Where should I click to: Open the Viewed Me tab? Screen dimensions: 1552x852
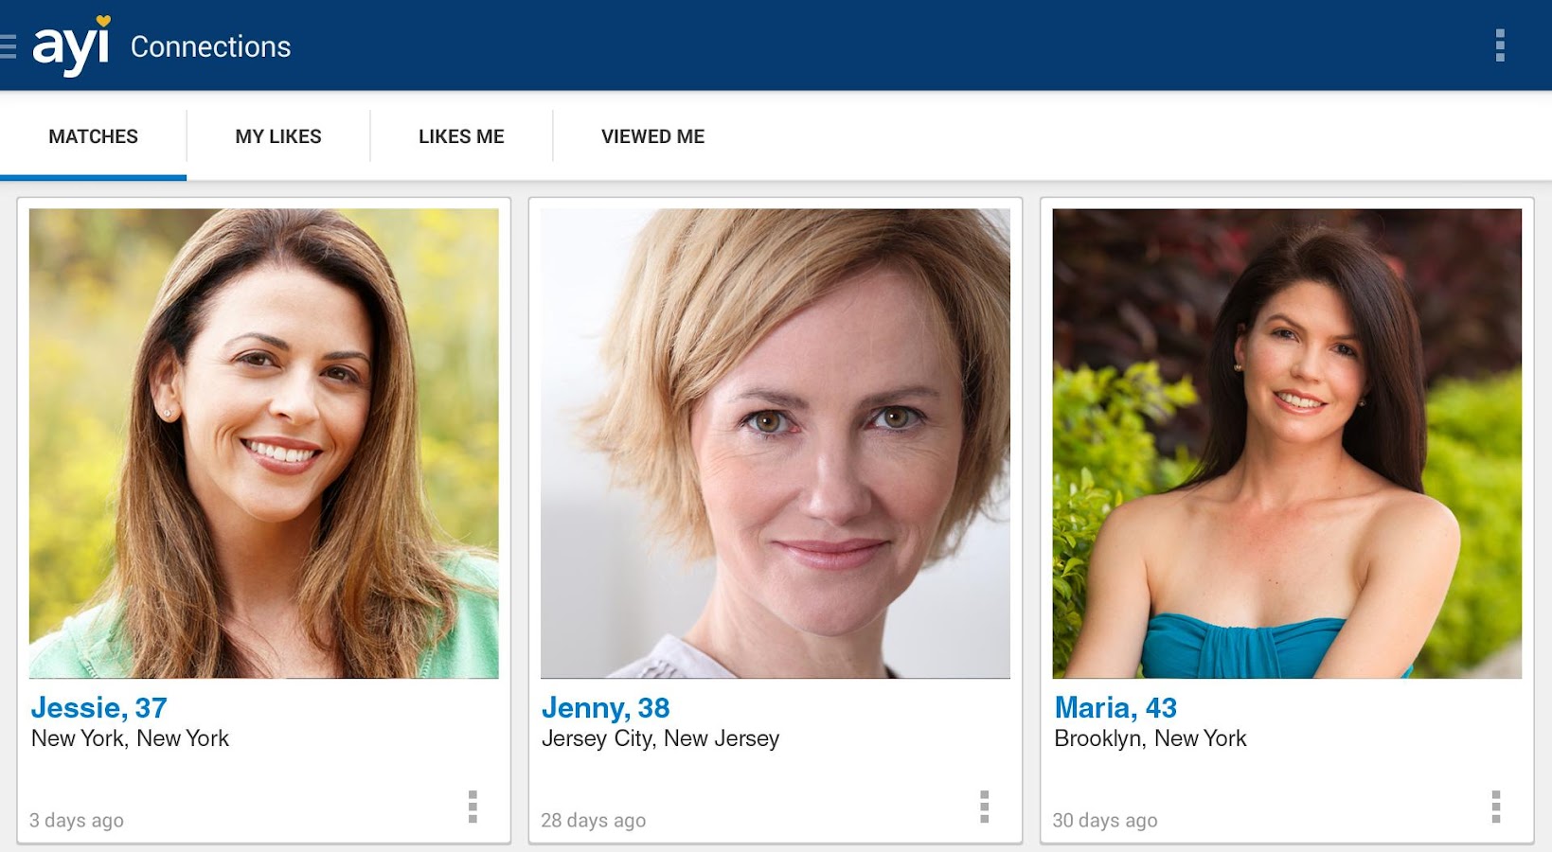[x=652, y=136]
